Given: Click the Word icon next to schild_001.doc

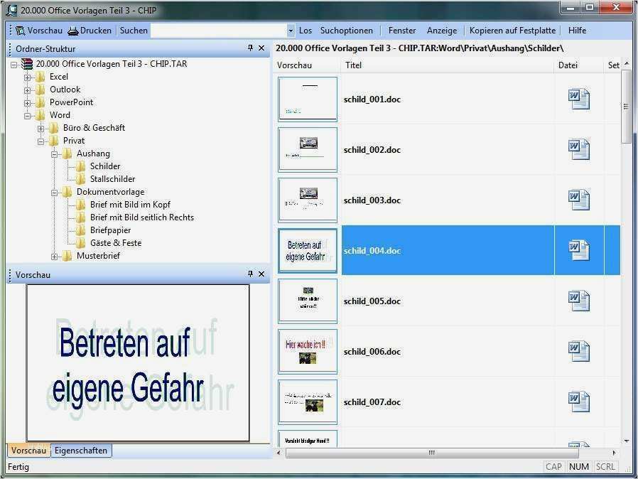Looking at the screenshot, I should tap(579, 99).
